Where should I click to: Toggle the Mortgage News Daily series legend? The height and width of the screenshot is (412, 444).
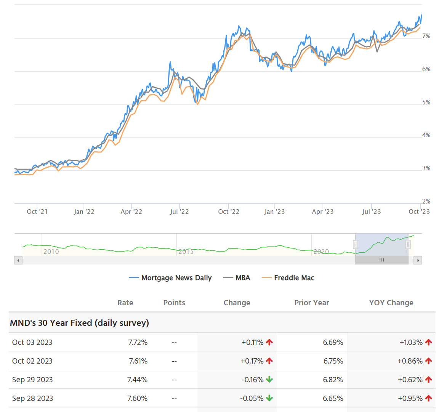pos(170,278)
